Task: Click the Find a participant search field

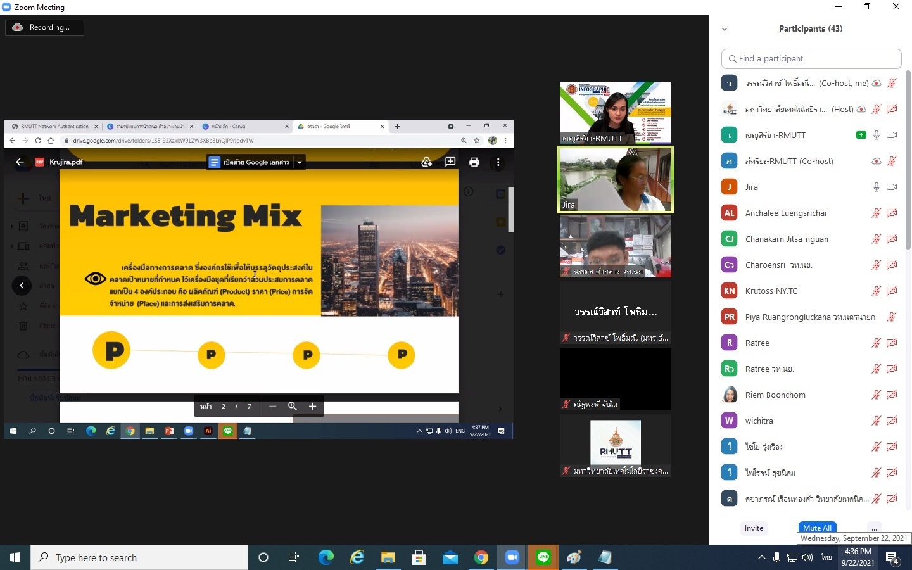Action: tap(811, 58)
